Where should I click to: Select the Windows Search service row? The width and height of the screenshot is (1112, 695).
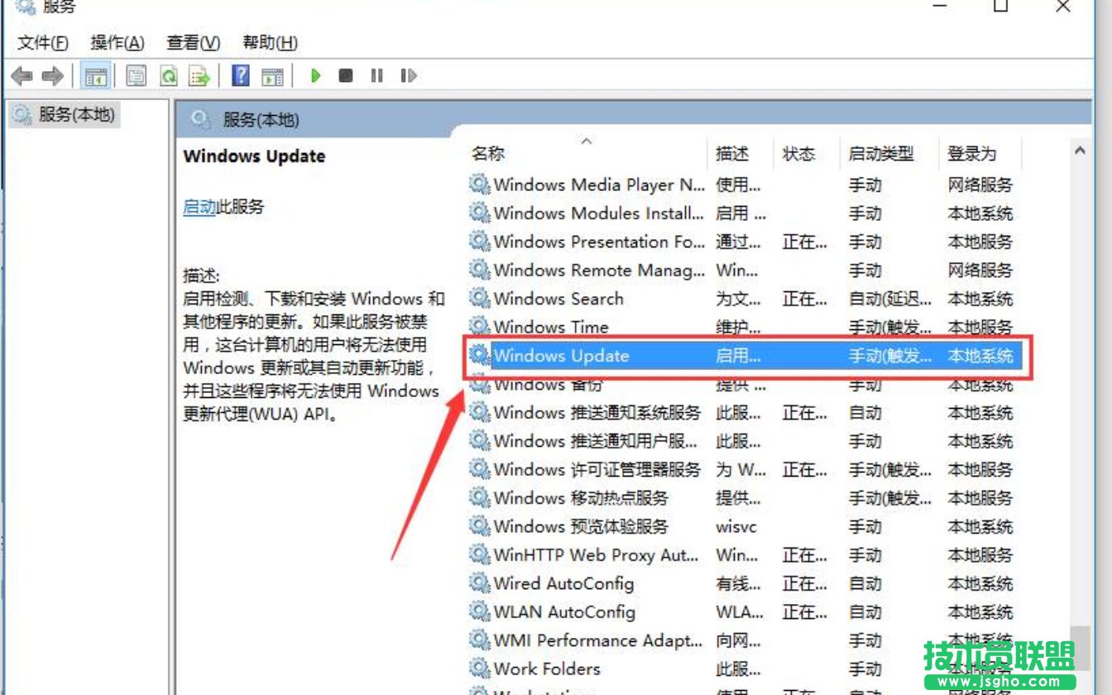click(x=554, y=299)
